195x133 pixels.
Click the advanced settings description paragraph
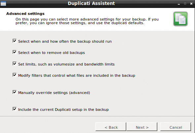coord(87,21)
